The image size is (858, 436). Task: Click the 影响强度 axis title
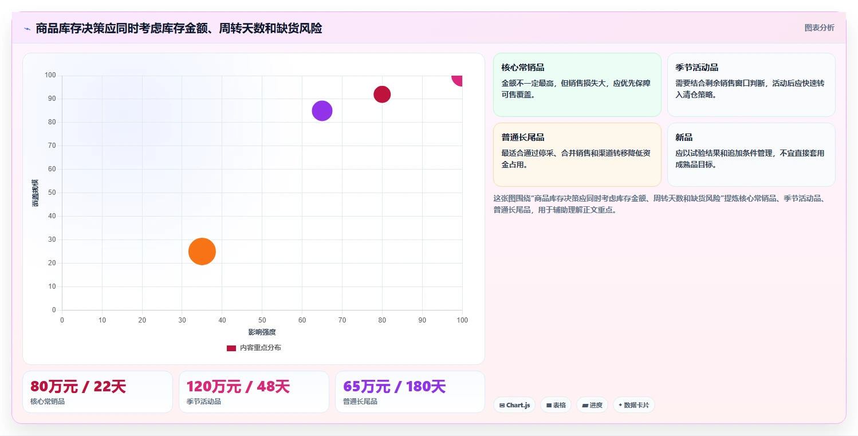262,332
